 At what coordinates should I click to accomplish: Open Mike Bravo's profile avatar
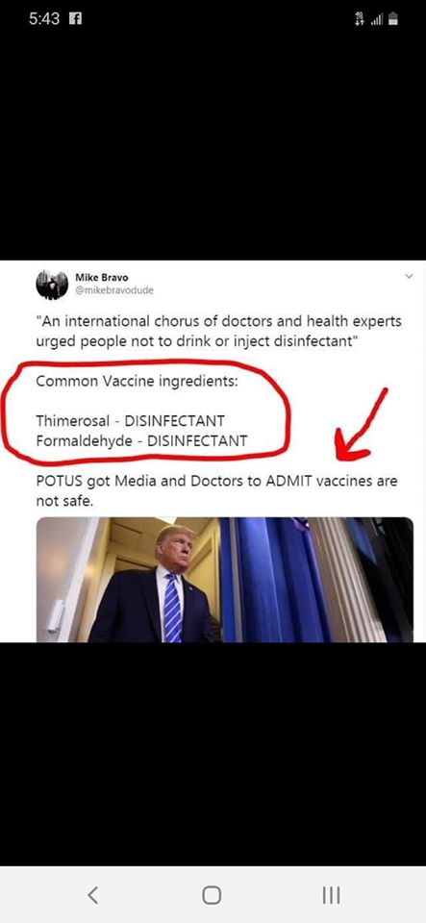[x=52, y=285]
